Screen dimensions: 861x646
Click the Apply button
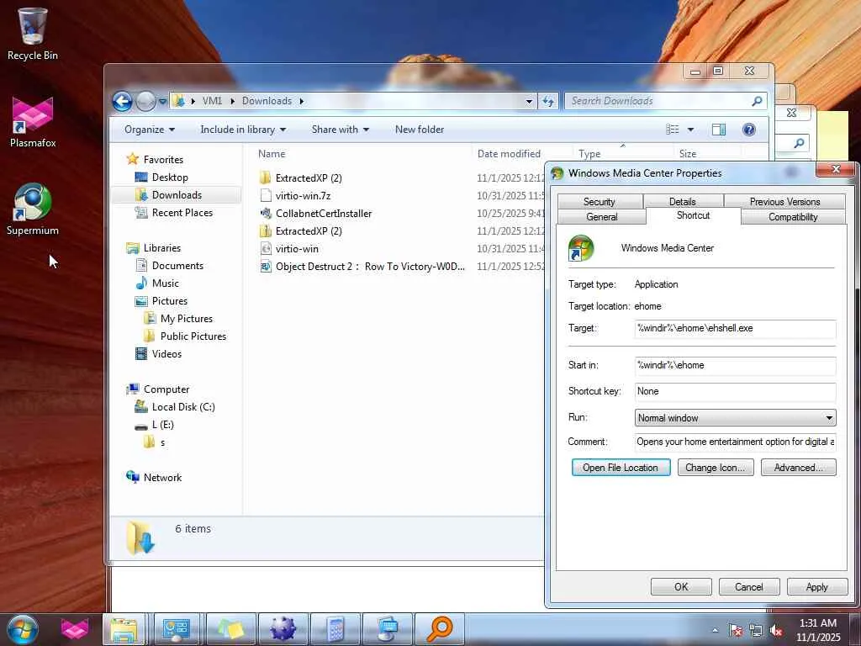(x=816, y=586)
